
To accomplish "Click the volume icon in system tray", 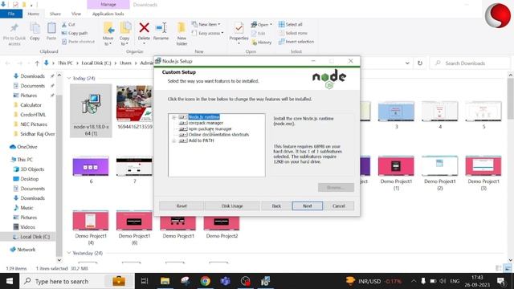I will (443, 281).
